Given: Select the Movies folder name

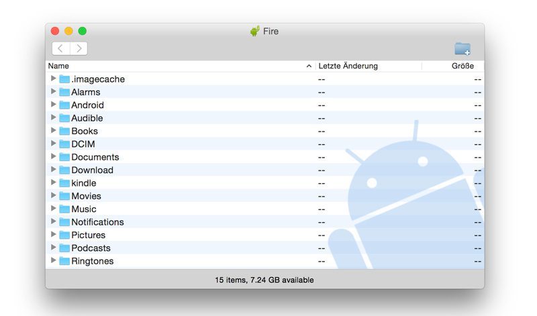Looking at the screenshot, I should click(x=87, y=196).
